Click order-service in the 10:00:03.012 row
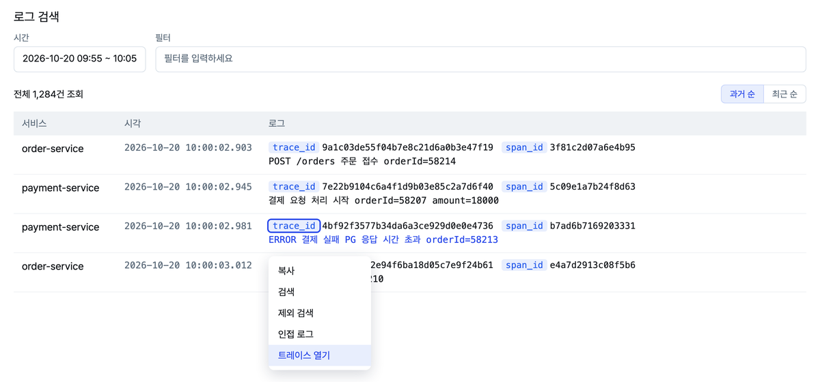This screenshot has height=382, width=820. click(x=53, y=266)
